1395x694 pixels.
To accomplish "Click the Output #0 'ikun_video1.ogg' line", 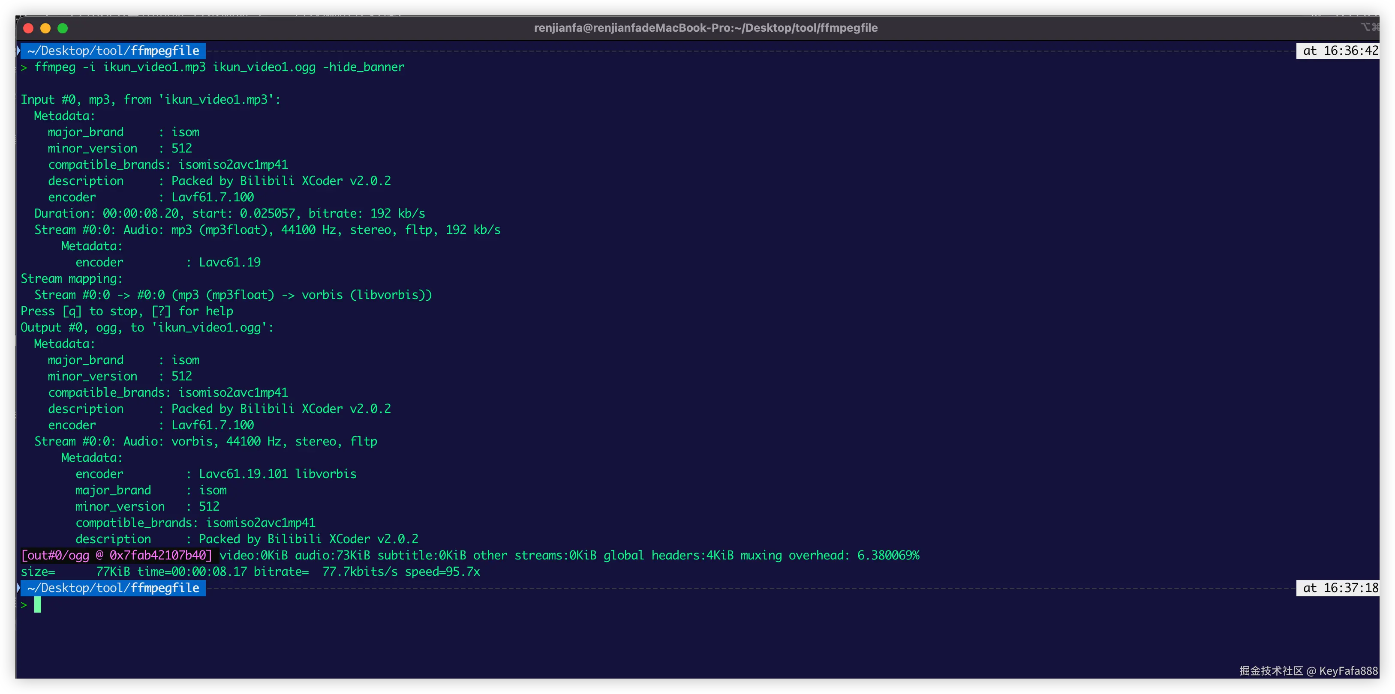I will pyautogui.click(x=147, y=328).
